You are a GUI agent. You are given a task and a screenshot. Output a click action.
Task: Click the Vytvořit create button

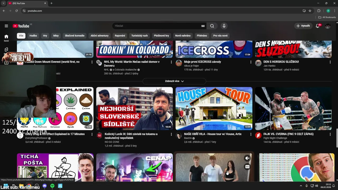[x=303, y=26]
